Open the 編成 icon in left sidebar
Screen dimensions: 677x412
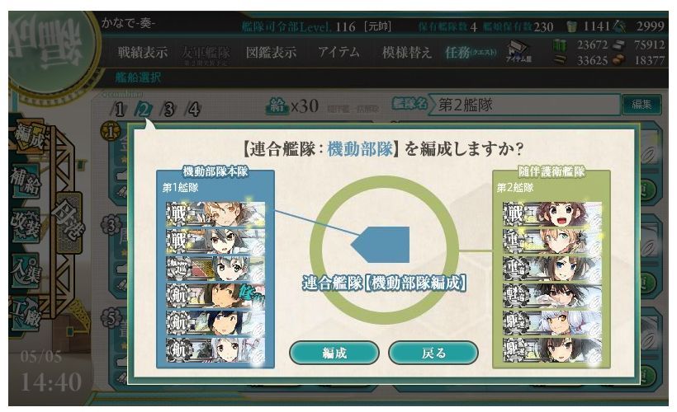pos(30,137)
